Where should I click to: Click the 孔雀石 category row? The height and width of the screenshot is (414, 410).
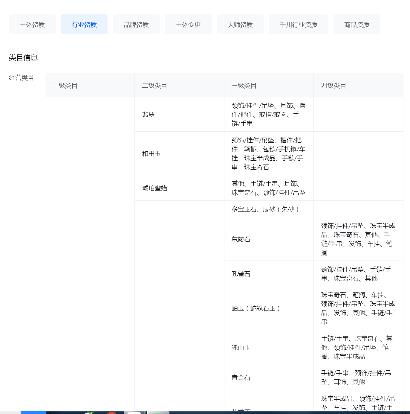[241, 274]
